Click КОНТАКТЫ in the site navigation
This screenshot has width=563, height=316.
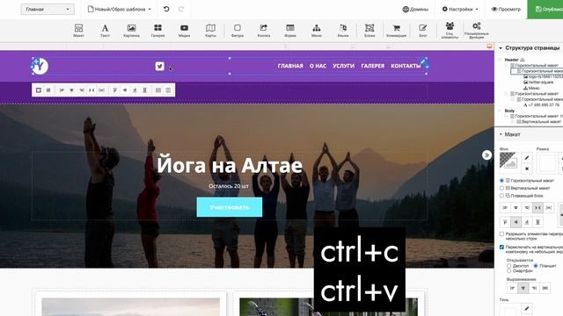[406, 66]
